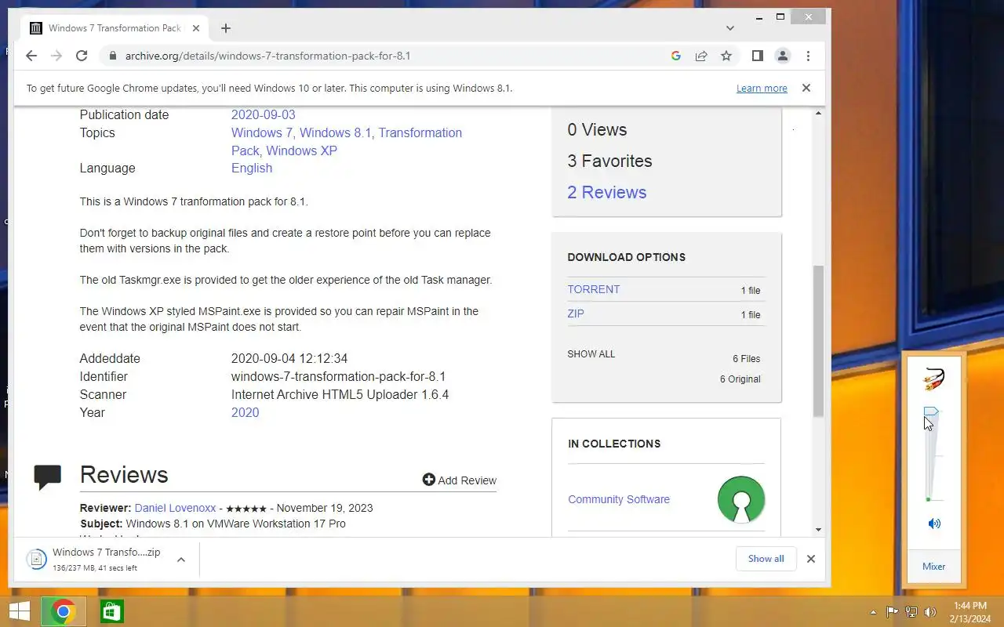Open the Windows XP topic link

pos(301,150)
